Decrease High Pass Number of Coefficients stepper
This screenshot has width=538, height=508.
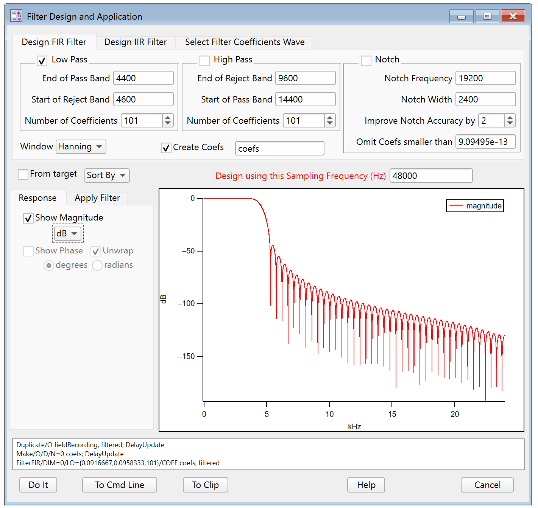(330, 123)
